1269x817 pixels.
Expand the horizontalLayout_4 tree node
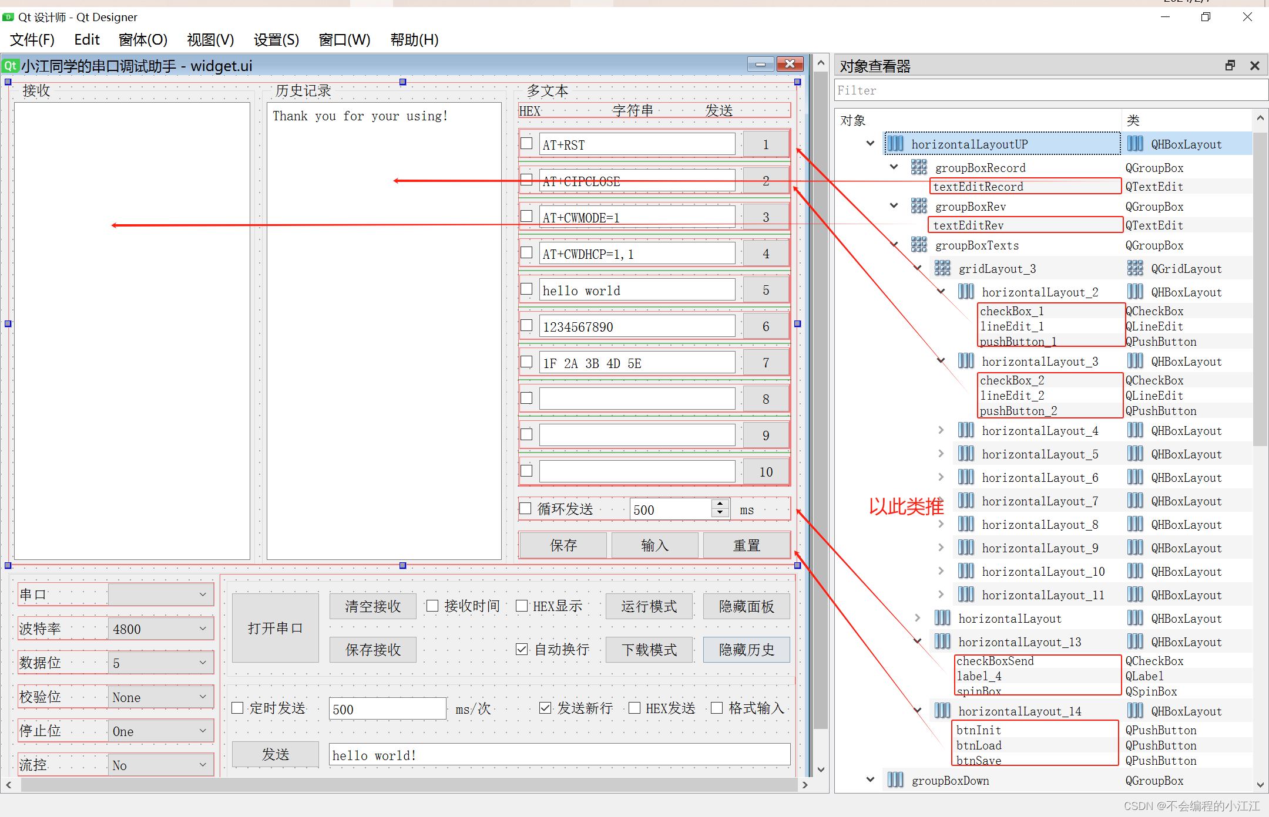point(941,430)
